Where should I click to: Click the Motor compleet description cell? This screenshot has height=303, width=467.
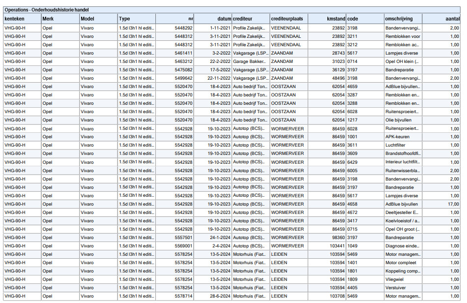tap(403, 263)
